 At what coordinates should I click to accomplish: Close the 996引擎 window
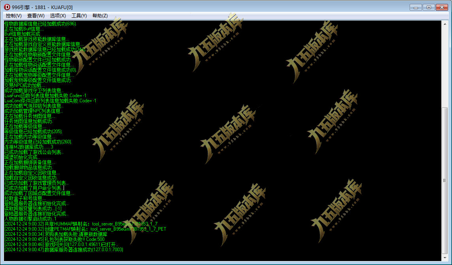pyautogui.click(x=442, y=7)
